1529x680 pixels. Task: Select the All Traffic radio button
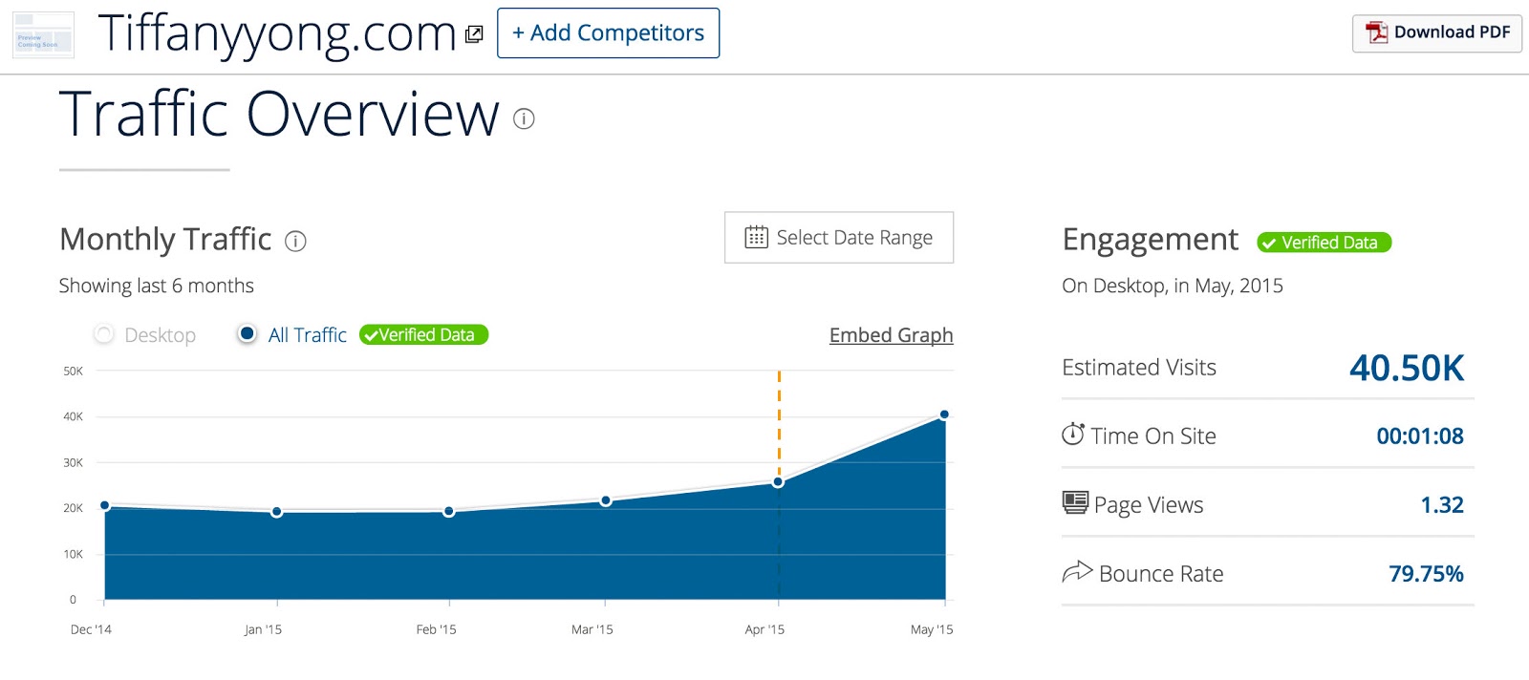[247, 334]
